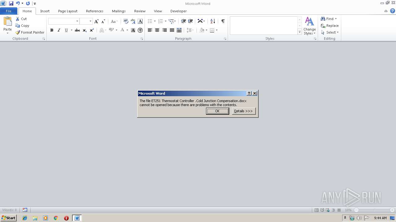The image size is (396, 222).
Task: Click the Decrease Indent icon
Action: [183, 21]
